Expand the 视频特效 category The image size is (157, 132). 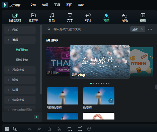pyautogui.click(x=20, y=70)
